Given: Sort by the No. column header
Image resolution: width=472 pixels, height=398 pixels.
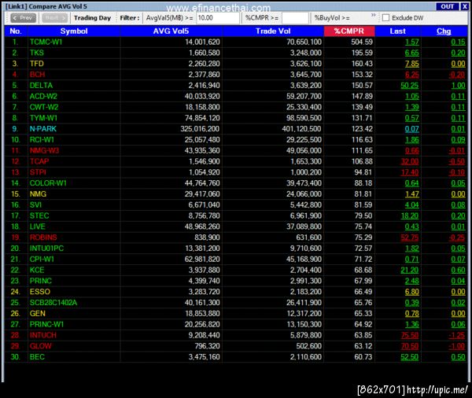Looking at the screenshot, I should coord(16,31).
